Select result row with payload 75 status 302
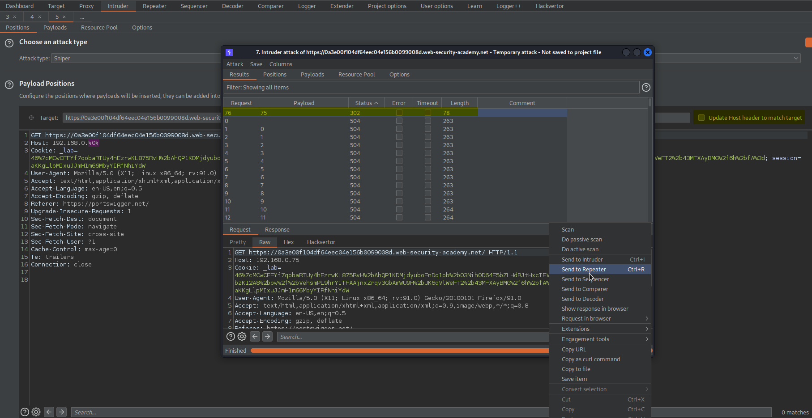The height and width of the screenshot is (418, 812). (395, 113)
